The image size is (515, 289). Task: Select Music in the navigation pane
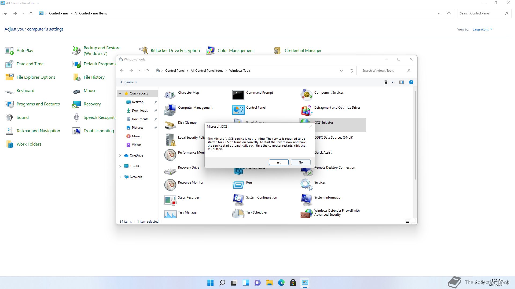point(136,136)
